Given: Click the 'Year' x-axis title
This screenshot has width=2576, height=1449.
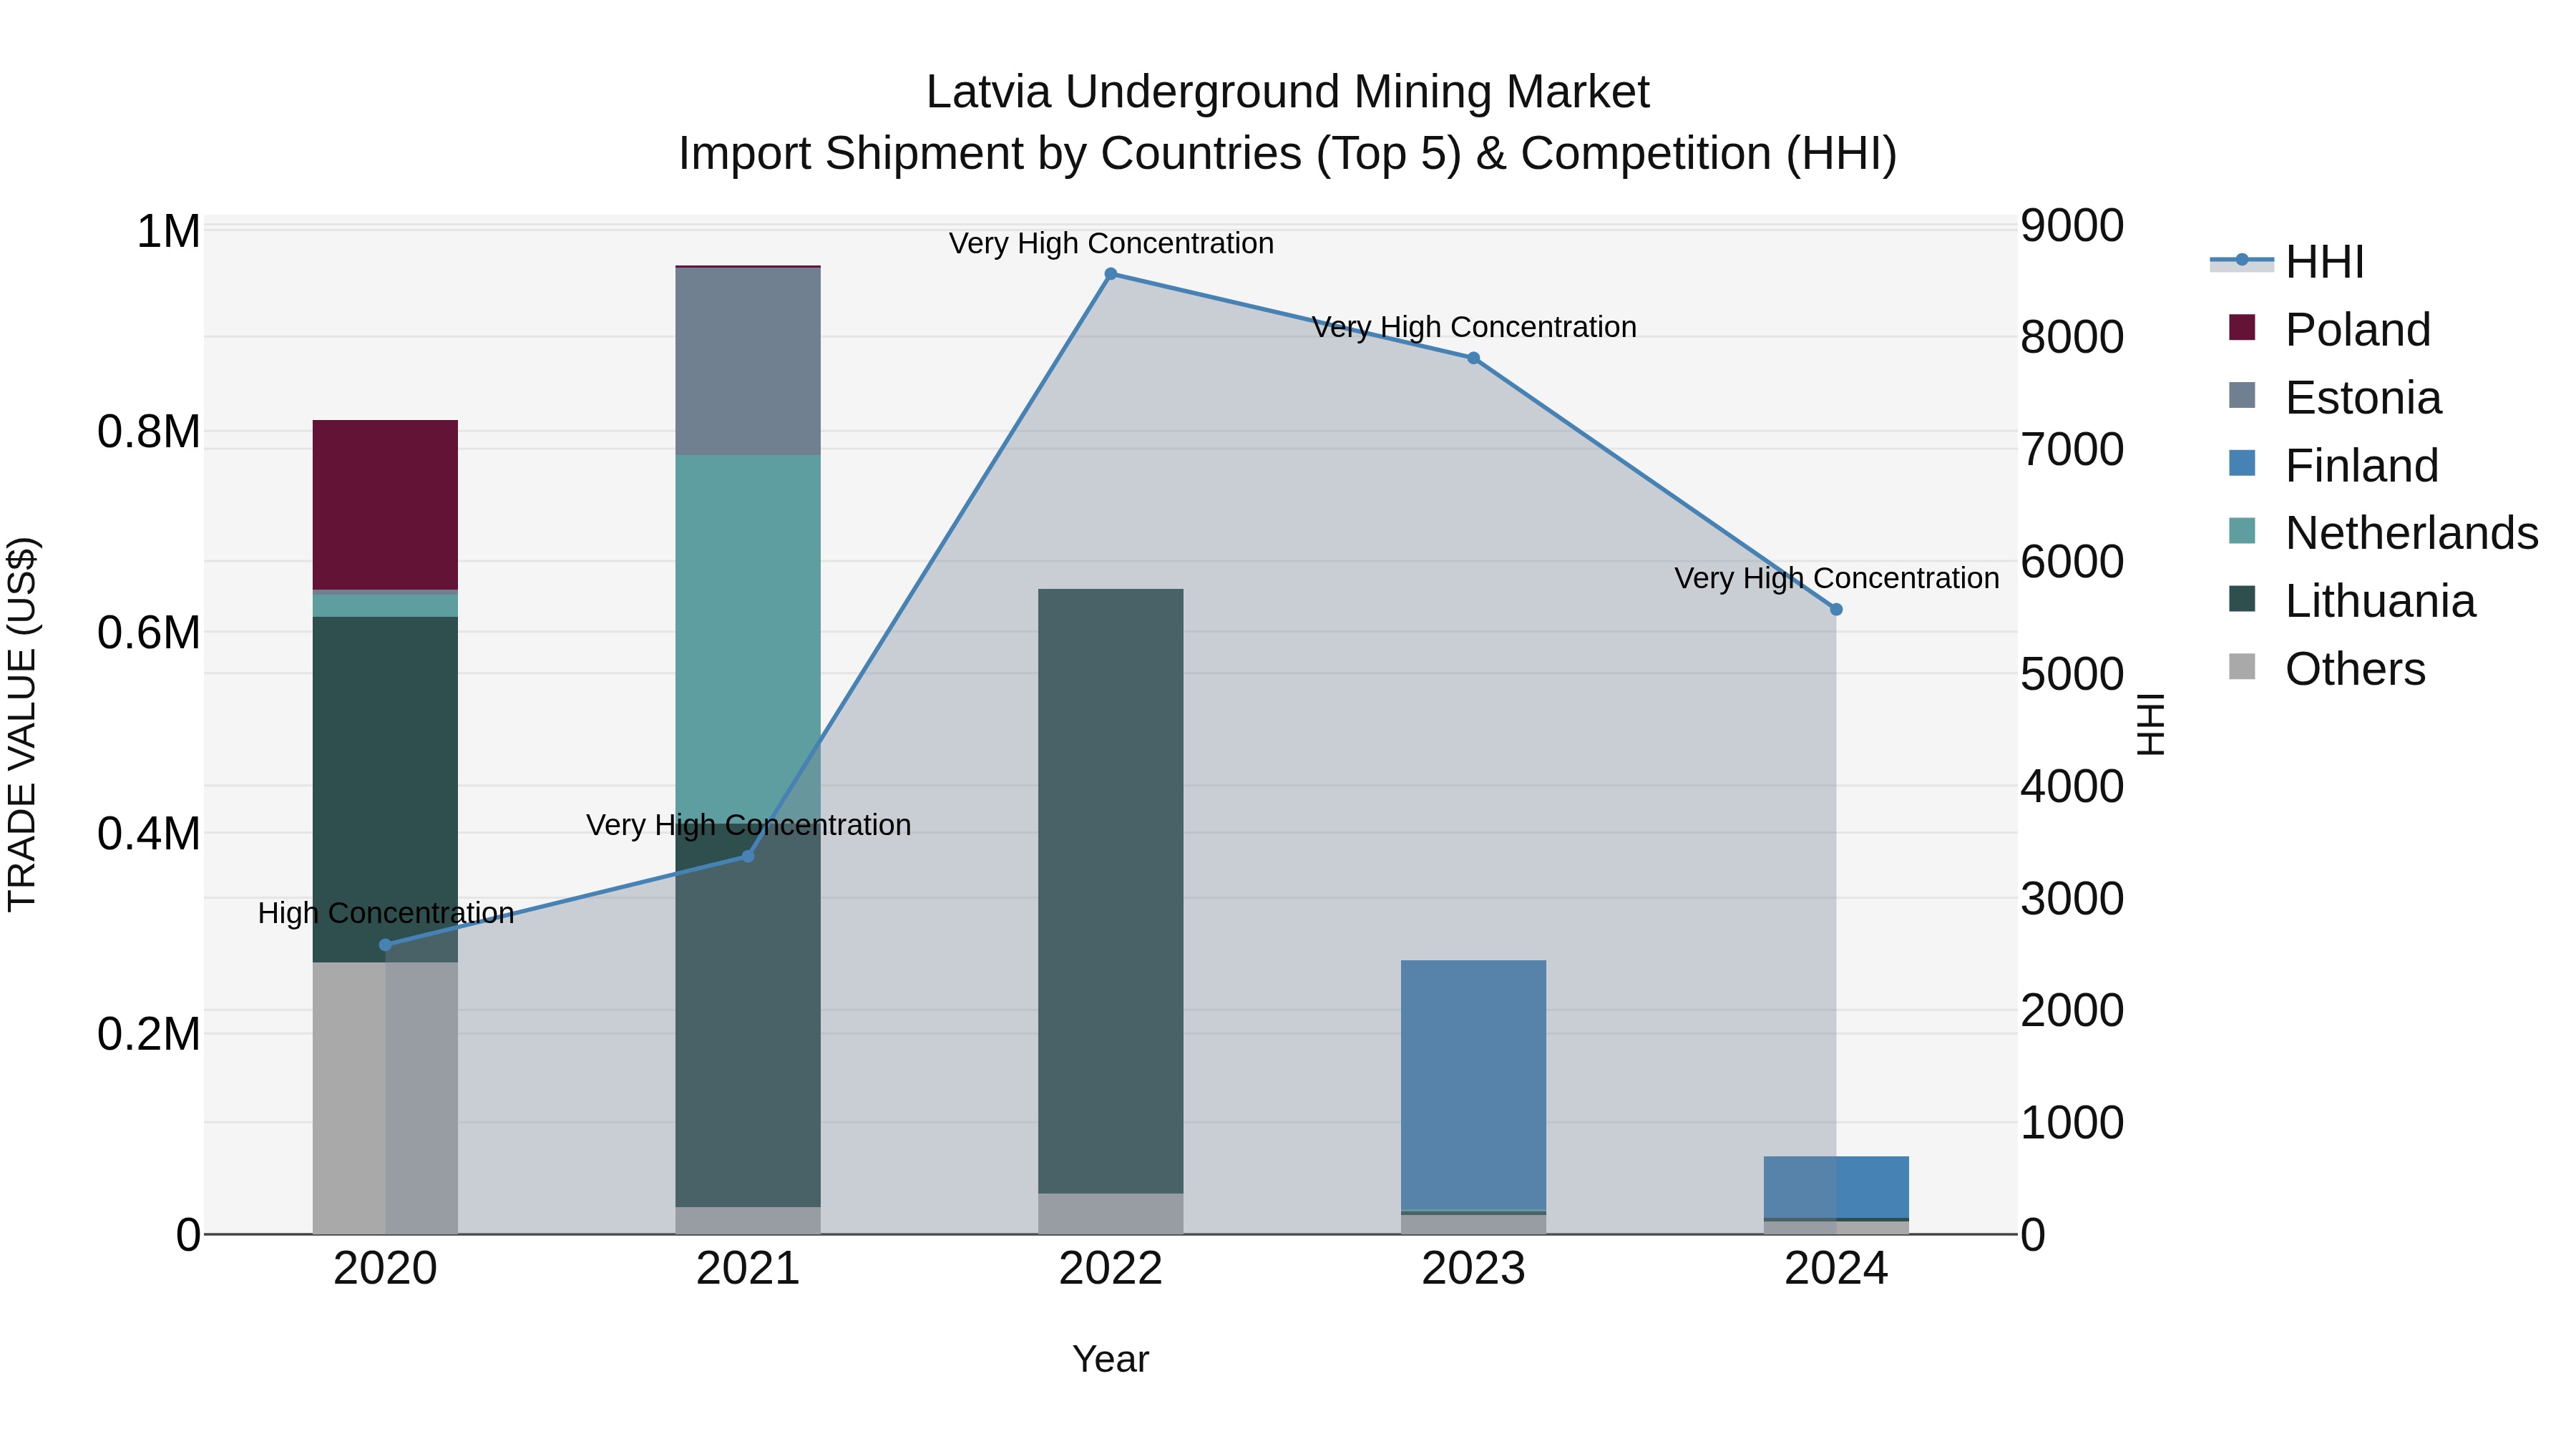Looking at the screenshot, I should point(1111,1360).
